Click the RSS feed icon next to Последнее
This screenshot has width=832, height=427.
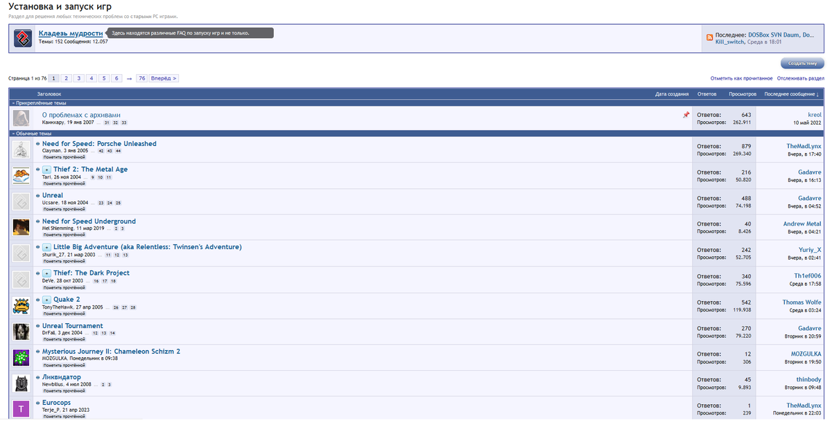[x=710, y=38]
